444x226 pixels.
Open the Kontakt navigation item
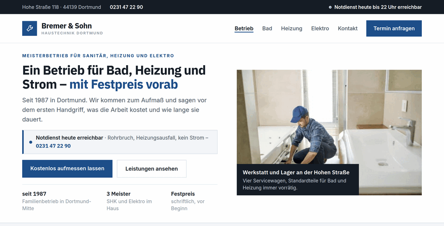pos(348,28)
